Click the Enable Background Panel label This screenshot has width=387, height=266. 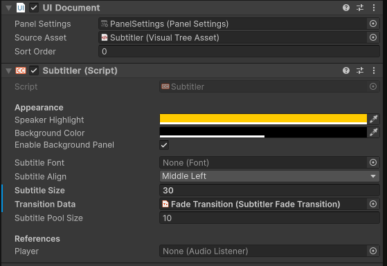[64, 144]
